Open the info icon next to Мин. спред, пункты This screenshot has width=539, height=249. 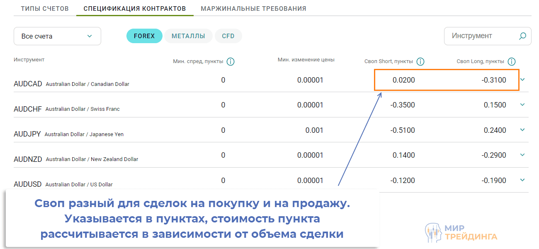click(231, 61)
